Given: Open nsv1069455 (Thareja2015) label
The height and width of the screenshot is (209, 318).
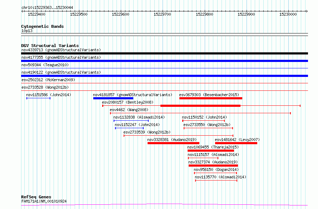Looking at the screenshot, I should (213, 147).
